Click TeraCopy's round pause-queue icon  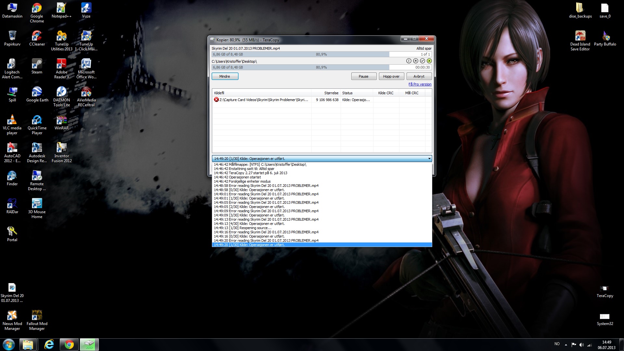pyautogui.click(x=409, y=61)
